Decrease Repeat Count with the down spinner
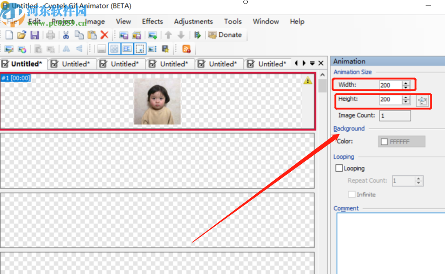The height and width of the screenshot is (274, 445). coord(418,183)
